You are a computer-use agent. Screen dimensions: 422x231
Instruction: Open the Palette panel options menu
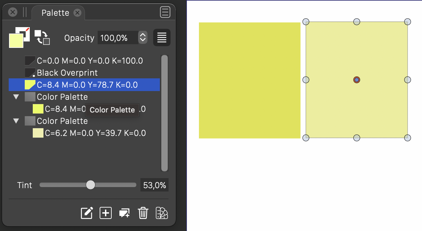coord(165,12)
